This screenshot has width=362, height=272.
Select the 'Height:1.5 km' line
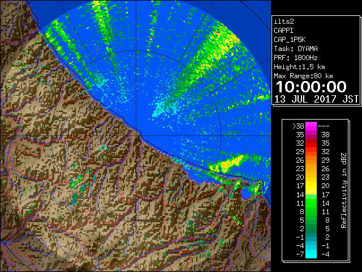[x=299, y=67]
